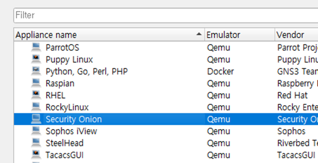Screen dimensions: 318x163
Task: Click Qemu cell in Sophos iView row
Action: click(x=219, y=132)
